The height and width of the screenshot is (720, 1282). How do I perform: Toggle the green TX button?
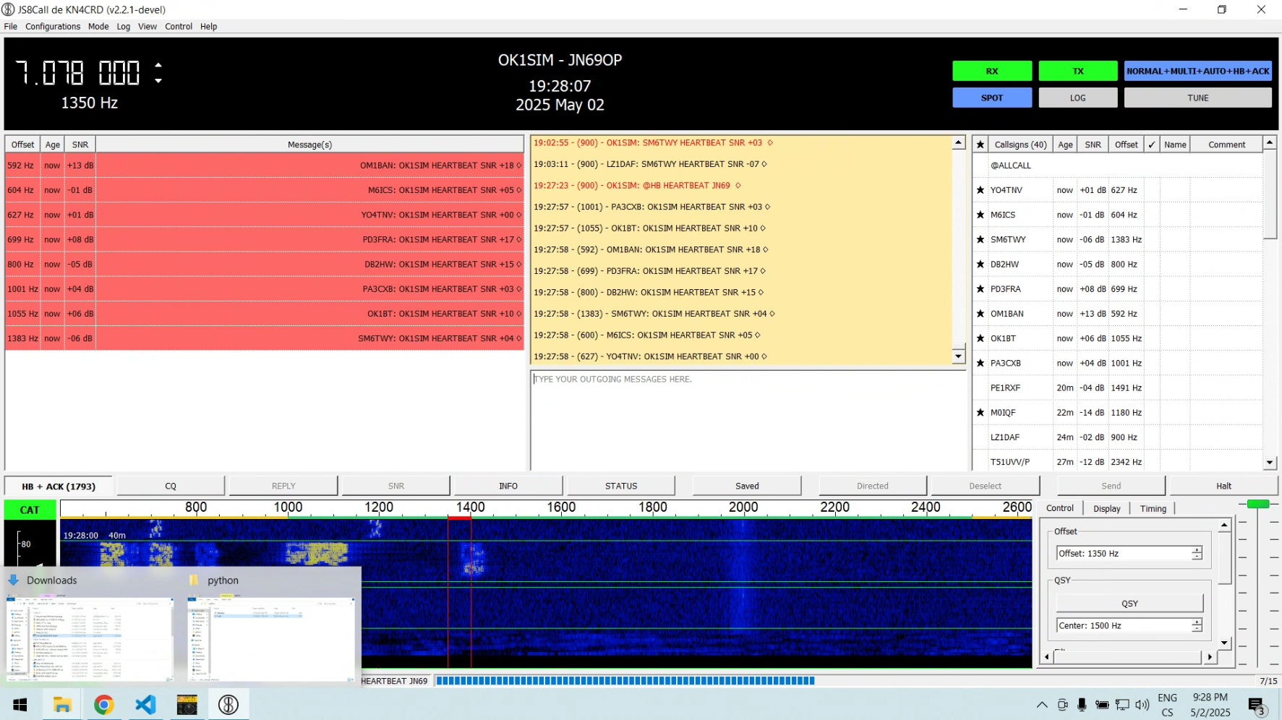[1078, 71]
